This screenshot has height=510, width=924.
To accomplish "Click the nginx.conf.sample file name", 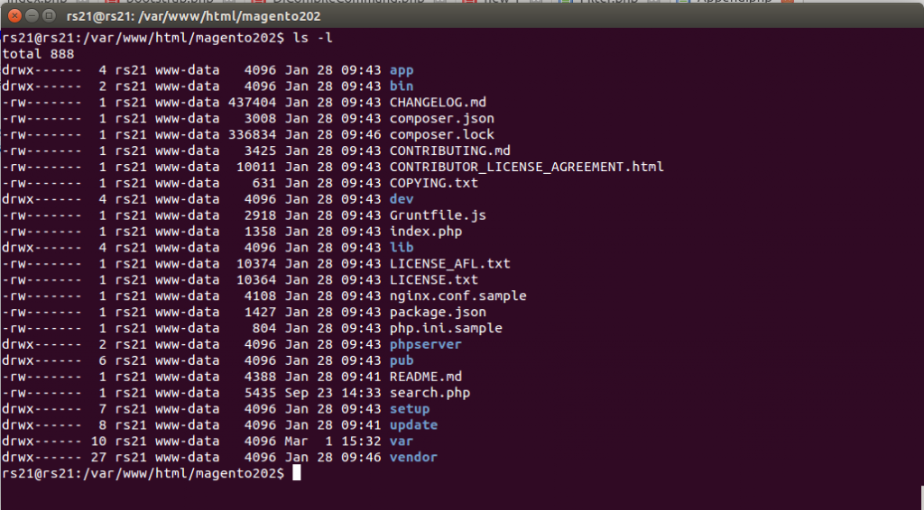I will [457, 296].
